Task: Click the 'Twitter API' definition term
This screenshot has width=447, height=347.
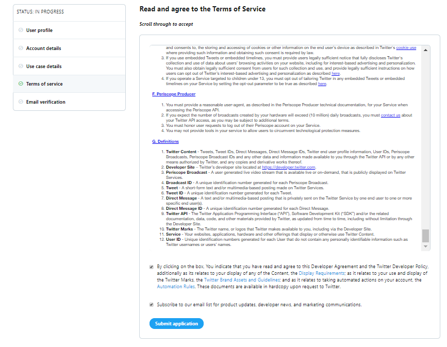Action: (177, 213)
